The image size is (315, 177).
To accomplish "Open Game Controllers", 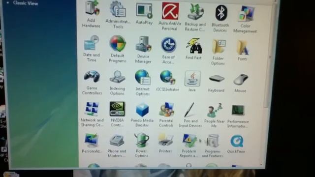I will pyautogui.click(x=92, y=77).
